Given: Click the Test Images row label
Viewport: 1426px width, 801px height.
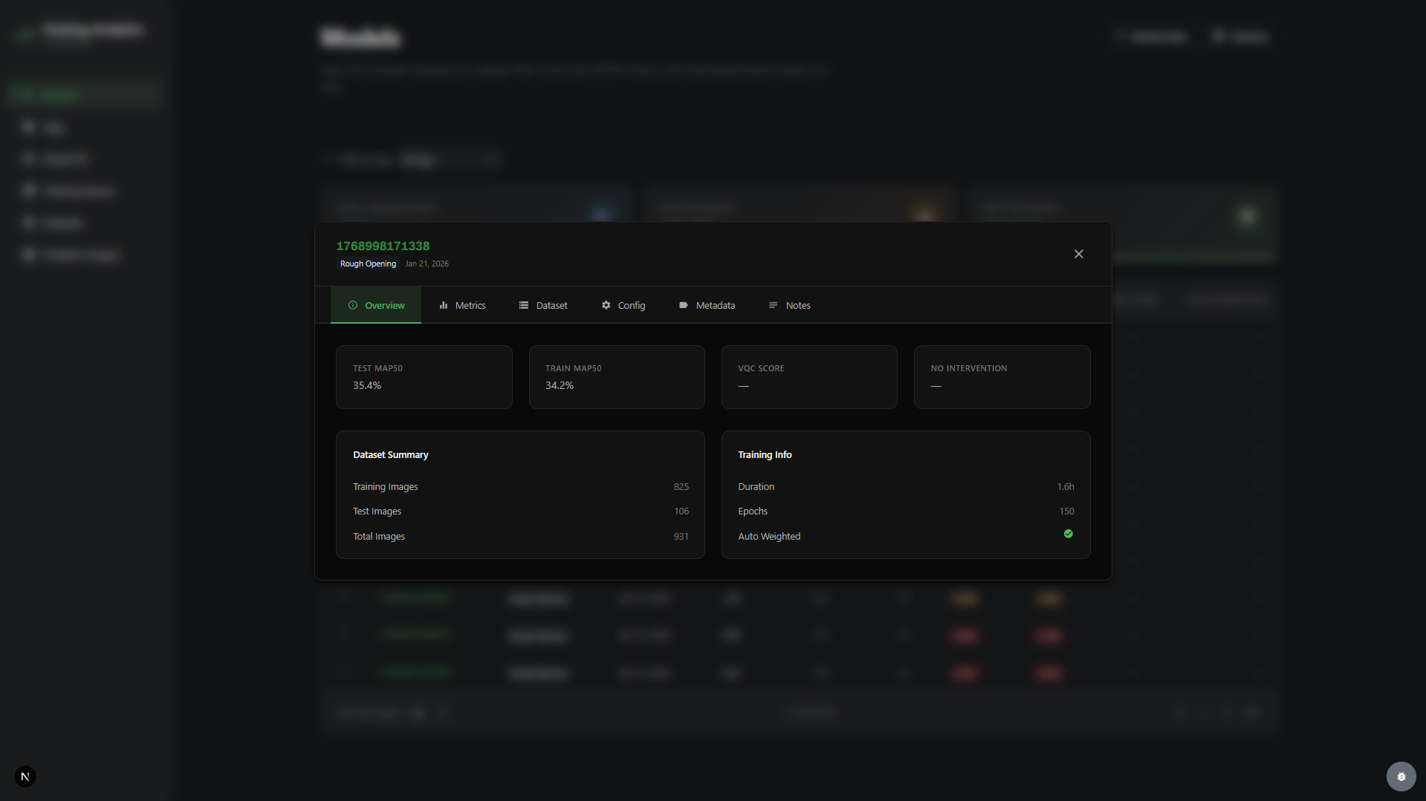Looking at the screenshot, I should point(377,511).
